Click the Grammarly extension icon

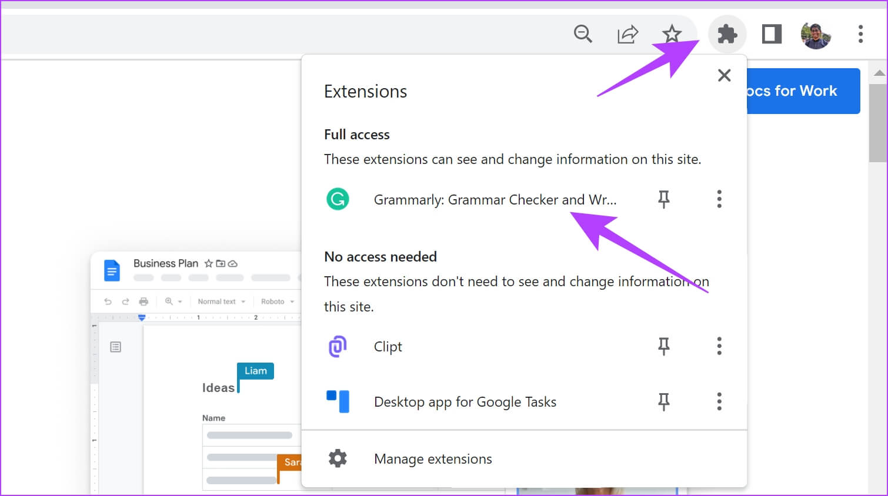pyautogui.click(x=338, y=199)
